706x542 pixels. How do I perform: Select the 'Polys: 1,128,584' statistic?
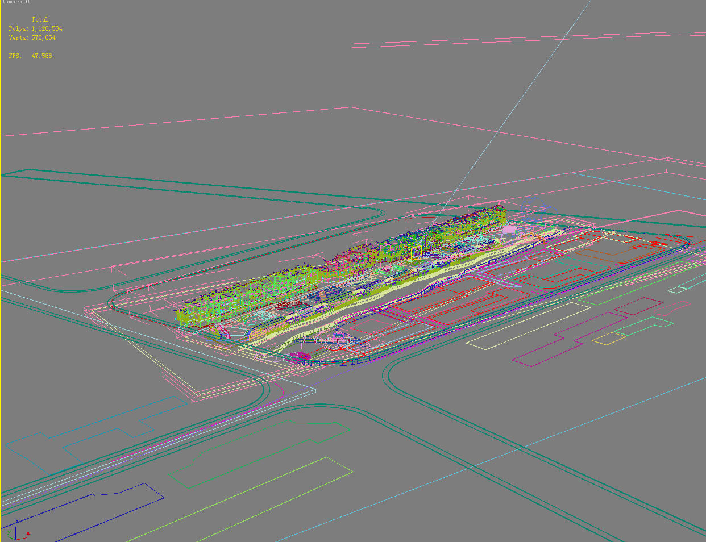coord(35,28)
